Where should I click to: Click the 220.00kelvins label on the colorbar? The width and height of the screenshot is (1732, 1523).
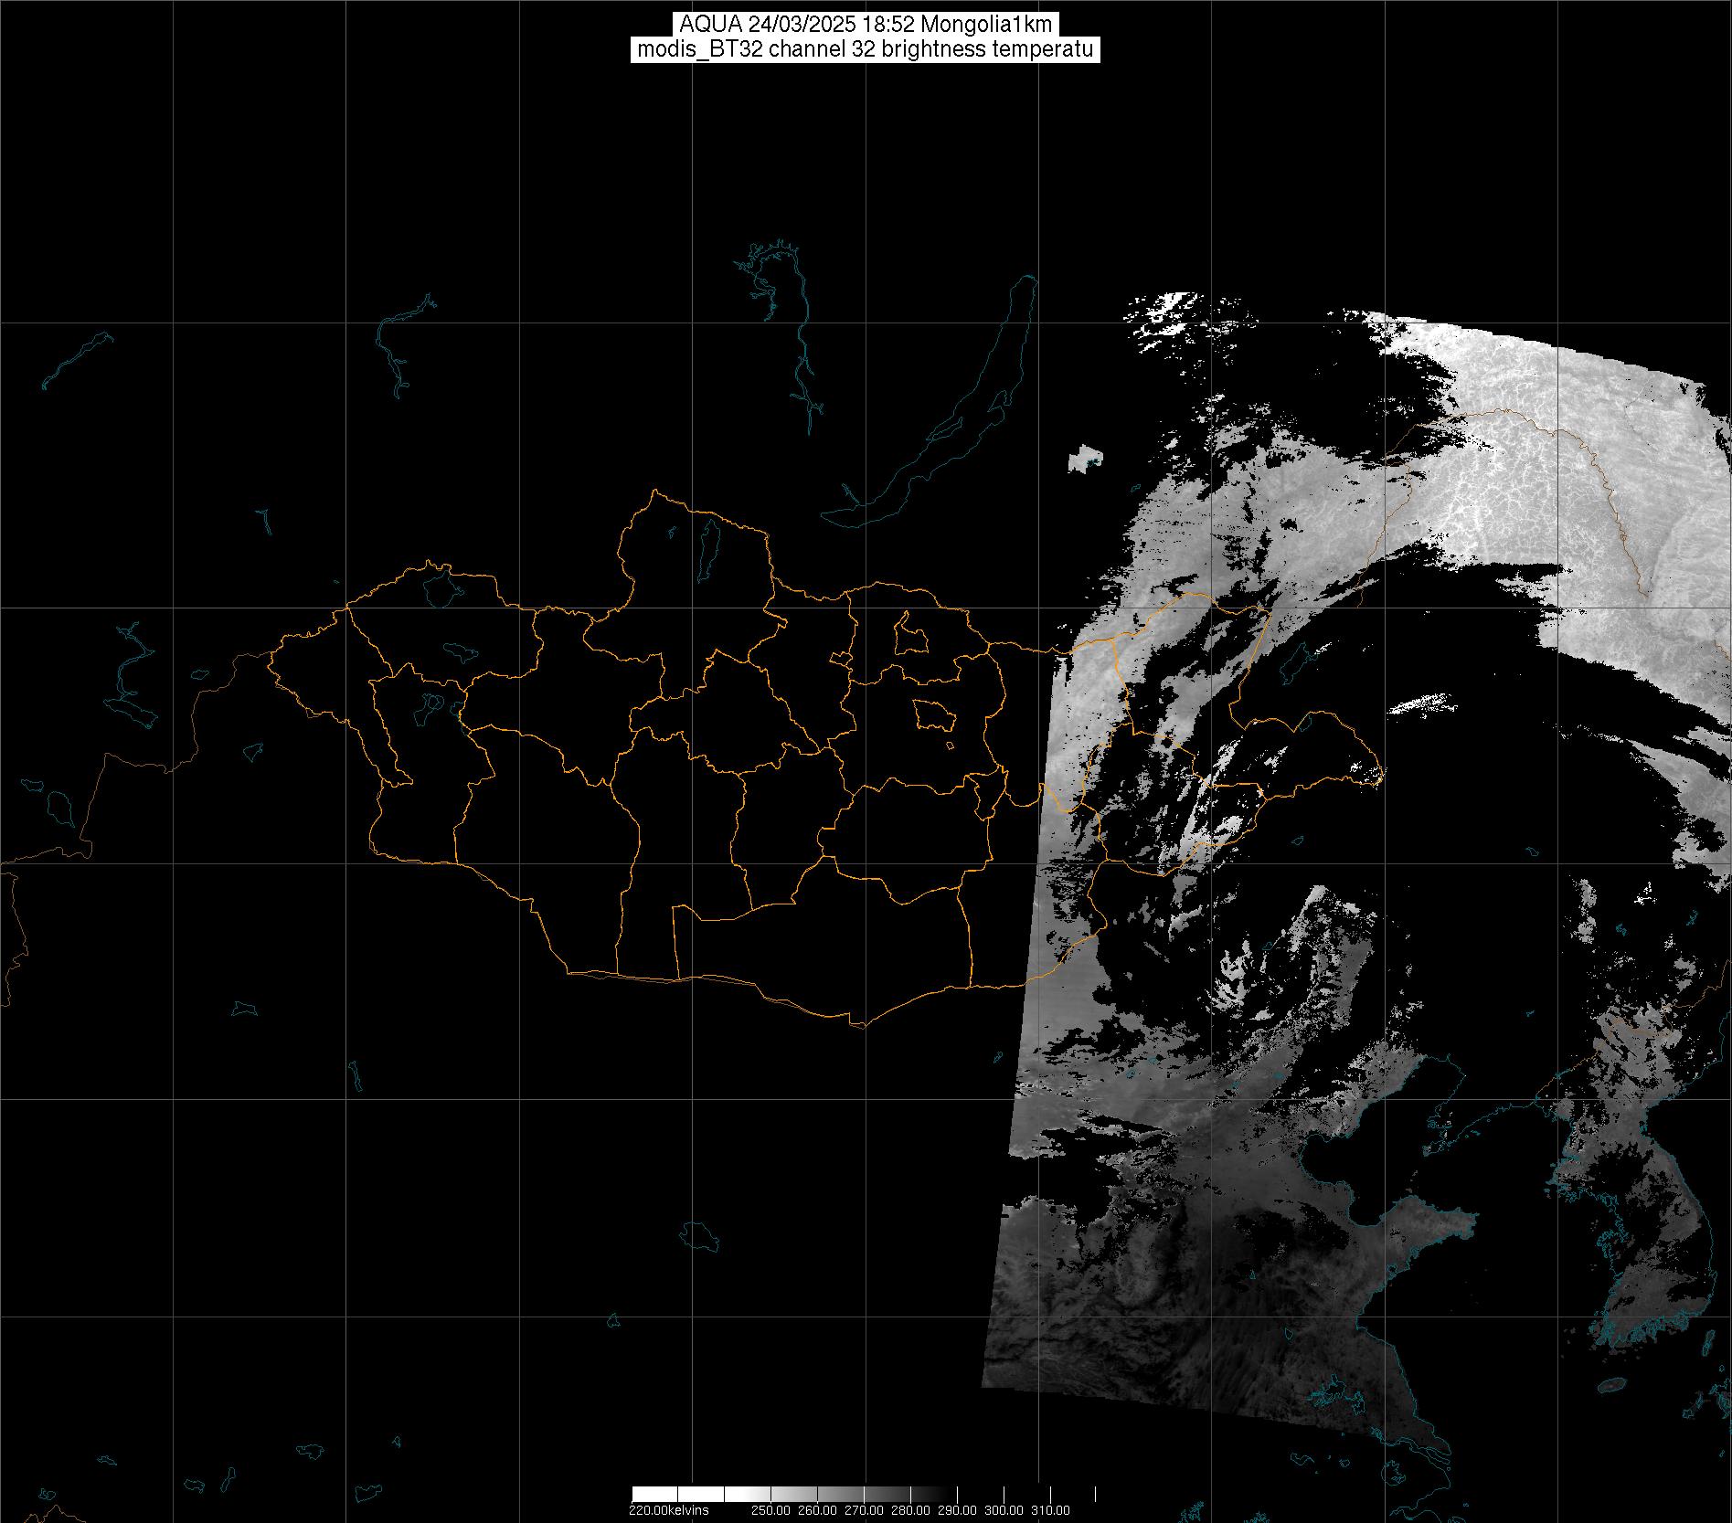coord(669,1510)
